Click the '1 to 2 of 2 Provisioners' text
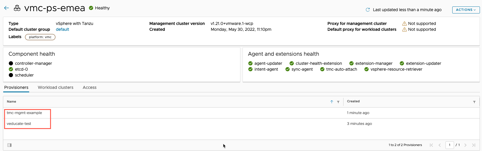The height and width of the screenshot is (151, 482). click(405, 145)
